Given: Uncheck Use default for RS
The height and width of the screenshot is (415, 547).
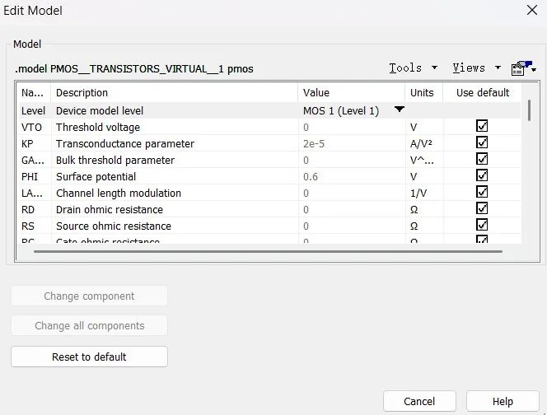Looking at the screenshot, I should pyautogui.click(x=482, y=225).
